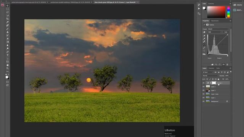The height and width of the screenshot is (137, 244).
Task: Swap foreground and background colors
Action: pyautogui.click(x=8, y=75)
